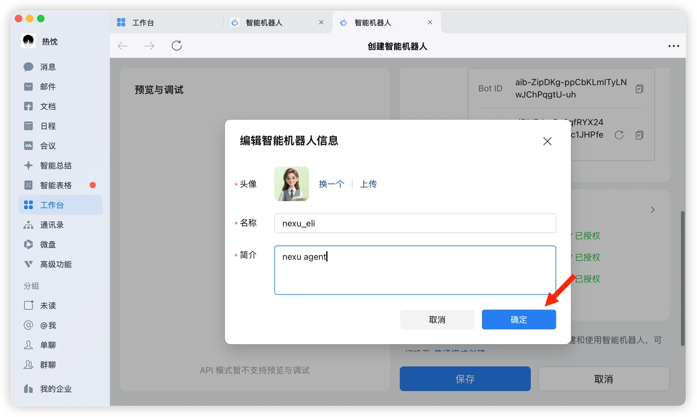Copy the Bot ID using the copy icon
Viewport: 697px width, 417px height.
639,89
